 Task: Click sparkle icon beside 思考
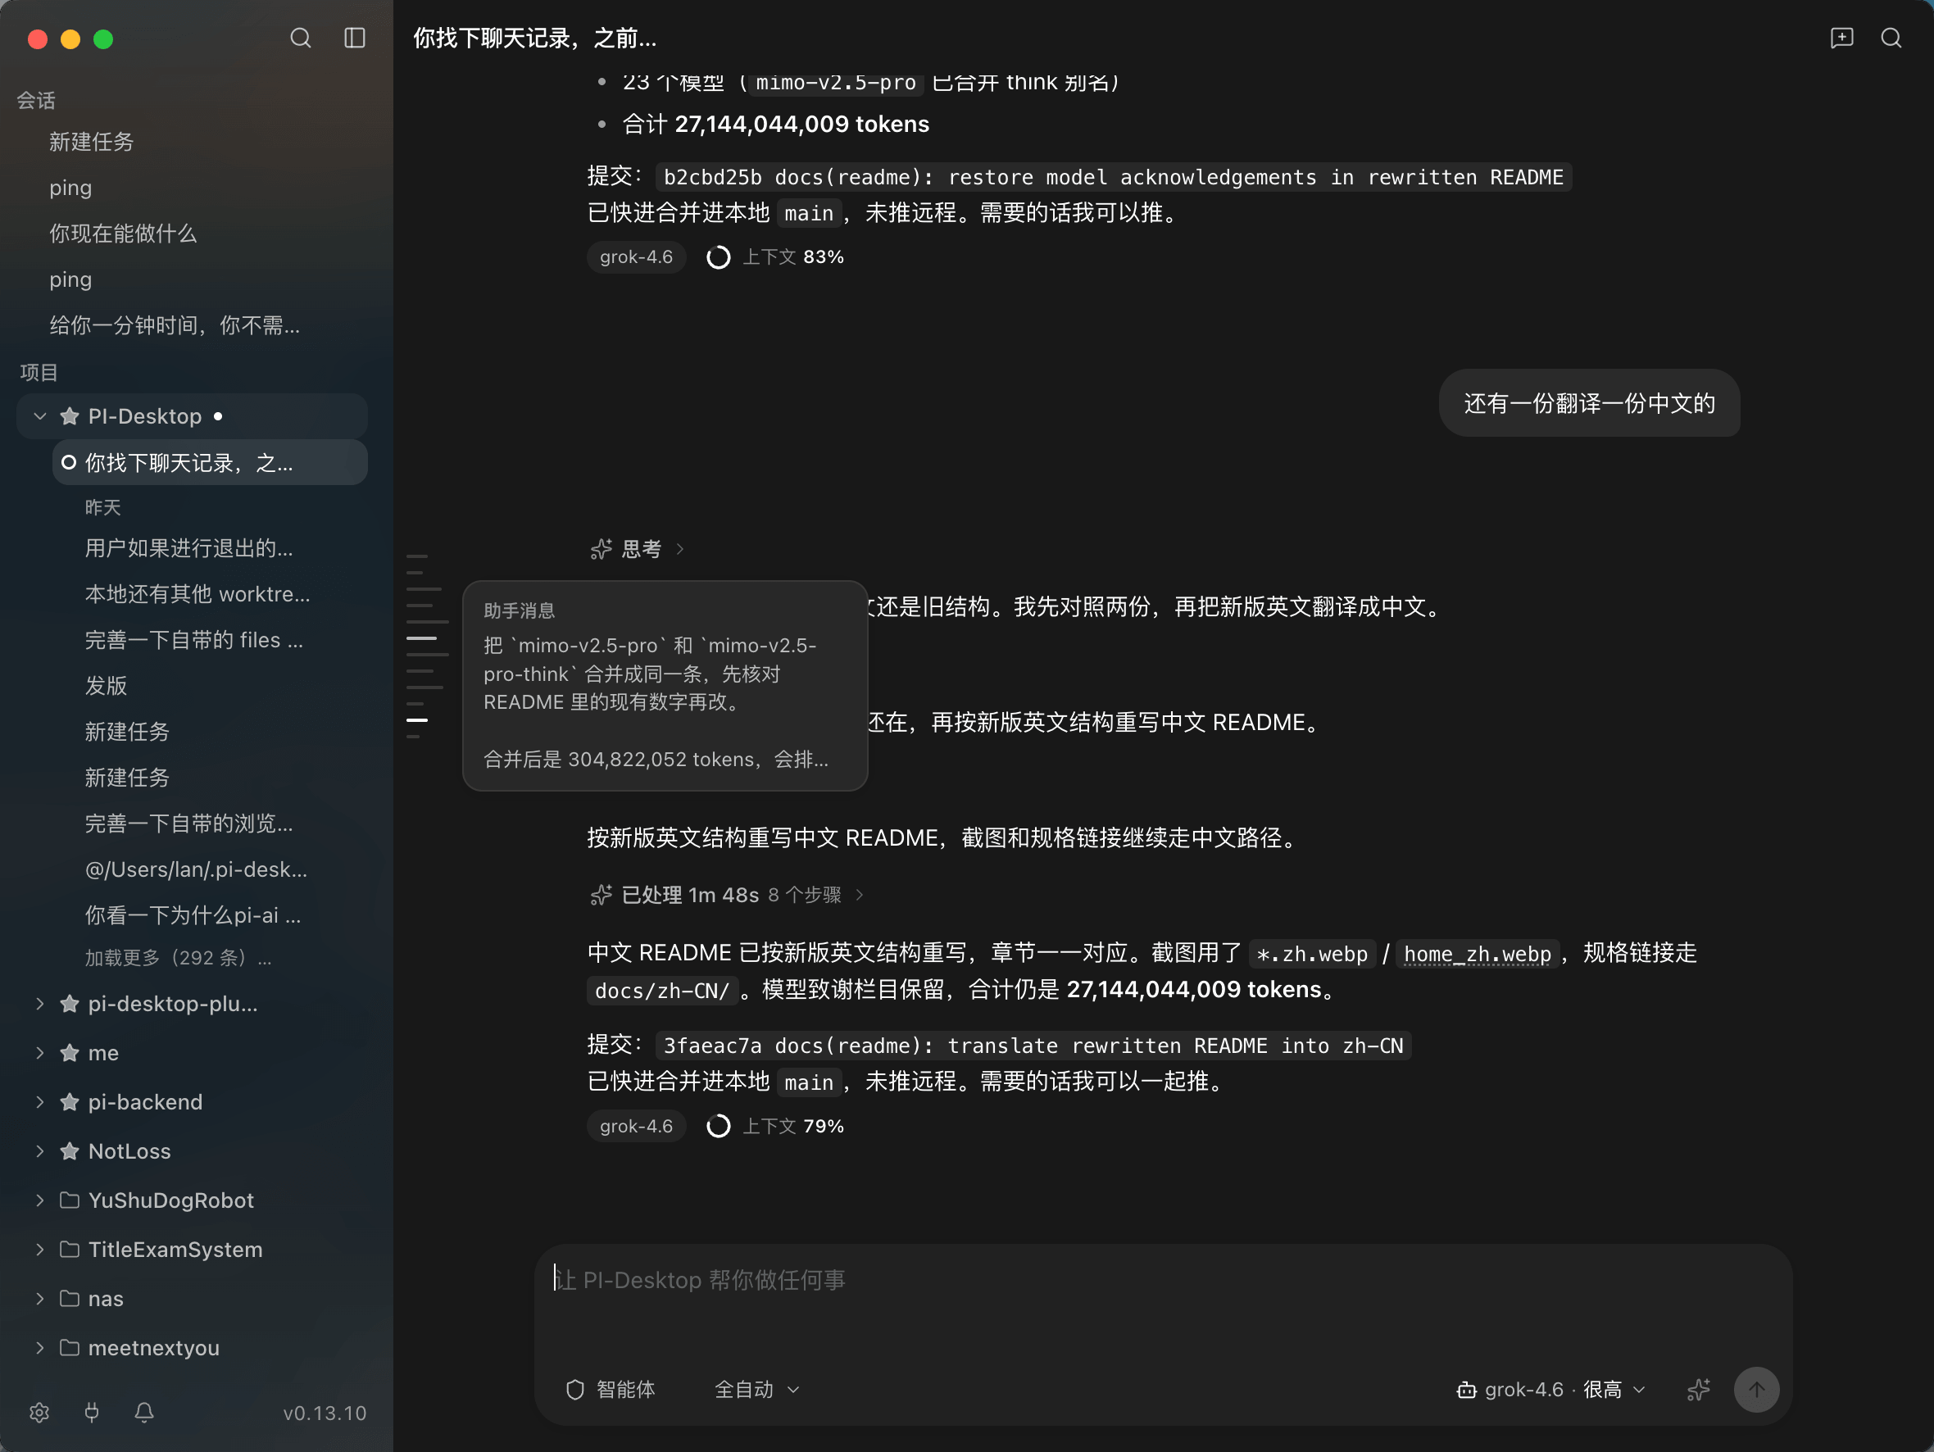pyautogui.click(x=601, y=549)
